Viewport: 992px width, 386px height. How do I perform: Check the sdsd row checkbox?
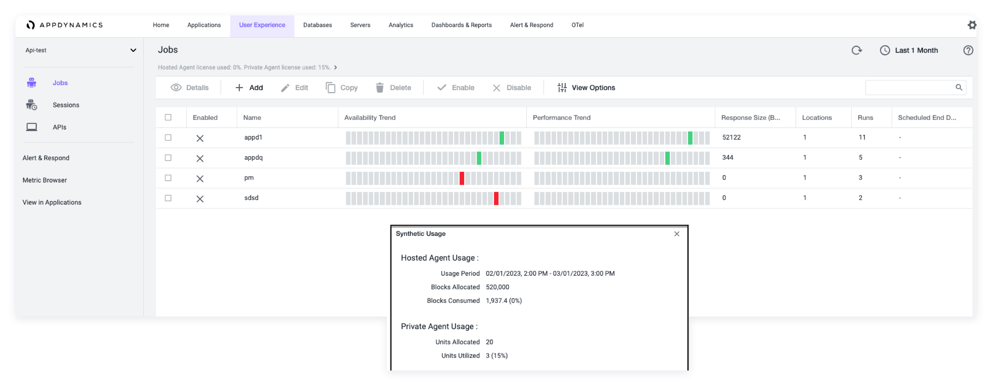(x=168, y=198)
